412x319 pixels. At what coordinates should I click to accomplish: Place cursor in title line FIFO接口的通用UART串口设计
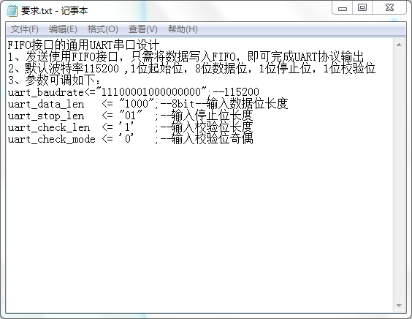click(x=83, y=45)
